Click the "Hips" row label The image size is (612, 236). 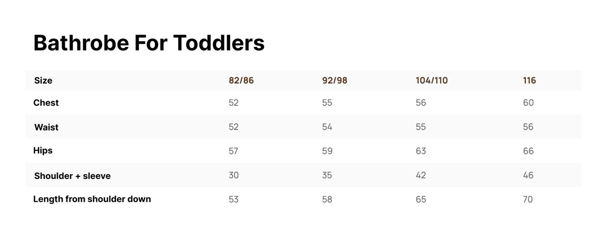[43, 151]
